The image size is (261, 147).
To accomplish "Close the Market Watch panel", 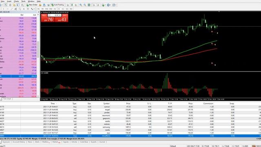I will pos(38,12).
